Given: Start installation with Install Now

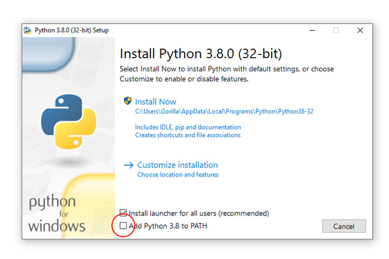Looking at the screenshot, I should (x=155, y=102).
